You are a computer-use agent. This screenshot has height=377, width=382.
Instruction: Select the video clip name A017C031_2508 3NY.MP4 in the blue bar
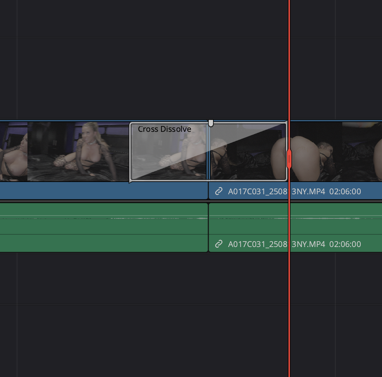277,191
